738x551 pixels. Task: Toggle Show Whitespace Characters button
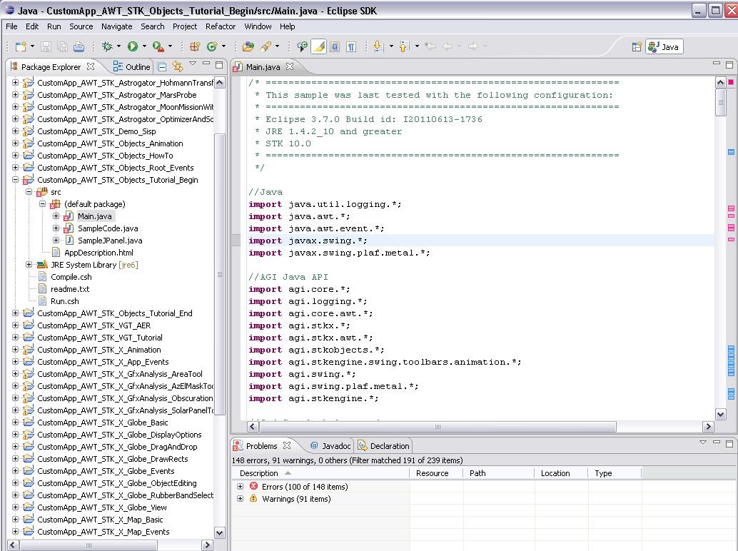351,46
